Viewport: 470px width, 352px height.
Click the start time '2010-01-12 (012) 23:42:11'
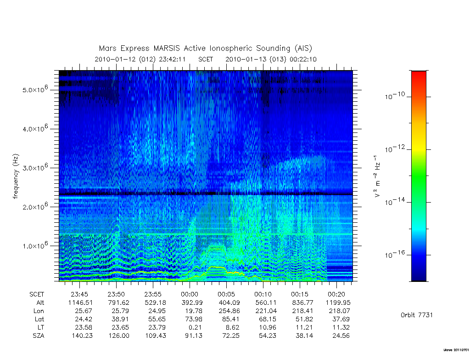pos(140,59)
